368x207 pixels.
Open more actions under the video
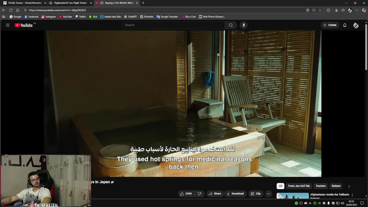point(269,194)
